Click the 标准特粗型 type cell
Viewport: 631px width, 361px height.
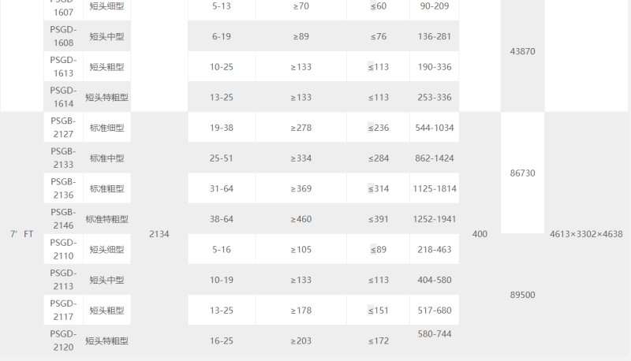(x=106, y=219)
